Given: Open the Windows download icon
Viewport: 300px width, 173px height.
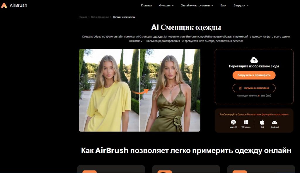Looking at the screenshot, I should tap(246, 122).
